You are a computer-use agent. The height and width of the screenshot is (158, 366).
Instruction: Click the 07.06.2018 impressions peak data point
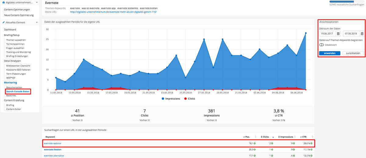[306, 33]
